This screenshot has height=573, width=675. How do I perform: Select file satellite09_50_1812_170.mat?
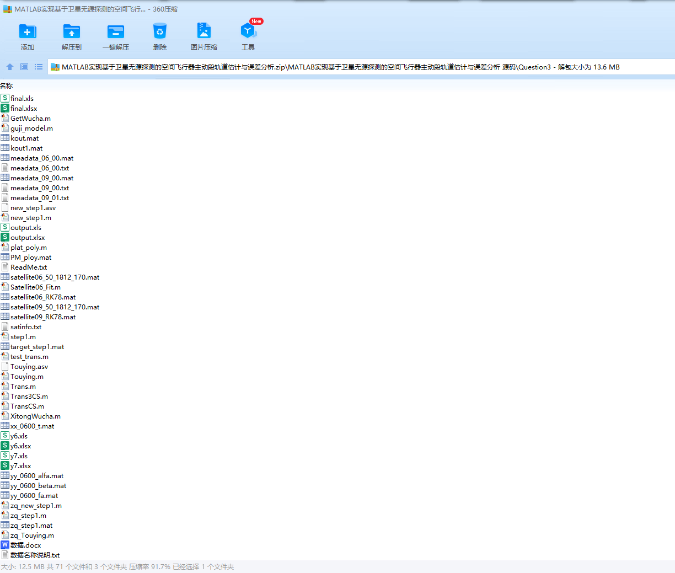coord(55,307)
